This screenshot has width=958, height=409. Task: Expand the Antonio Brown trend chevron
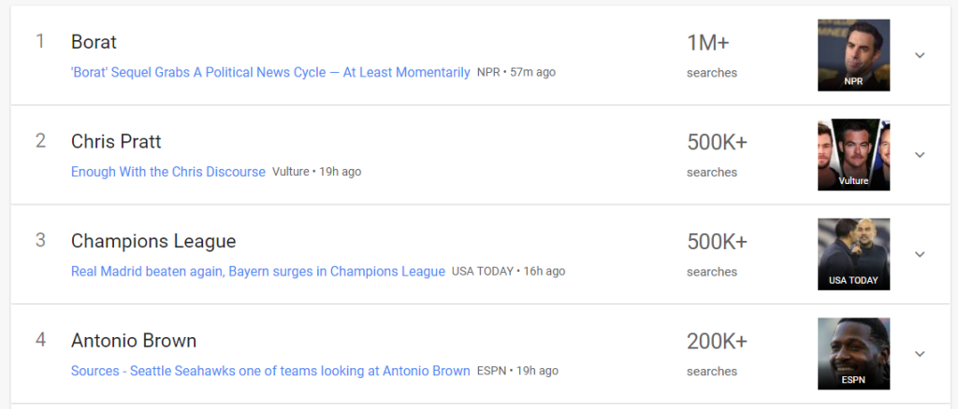(x=920, y=354)
